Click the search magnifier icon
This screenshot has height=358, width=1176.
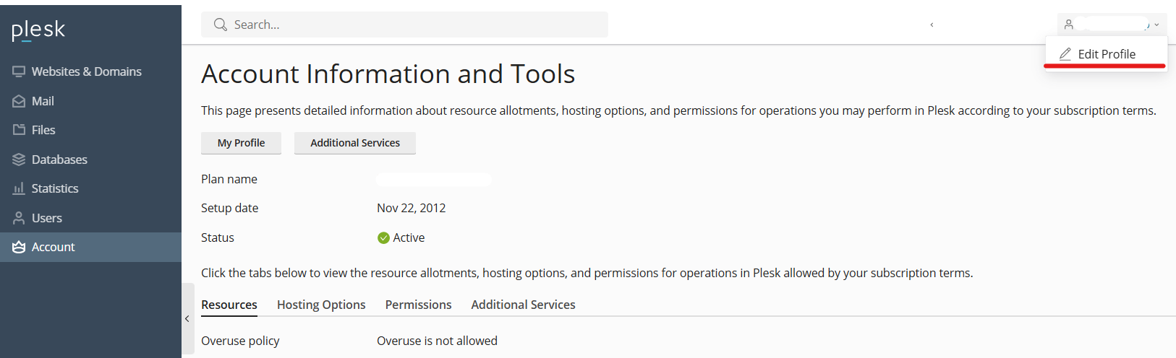click(221, 25)
